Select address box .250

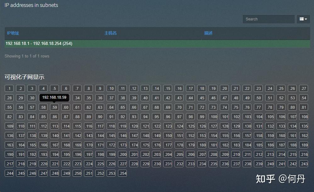coord(77,173)
